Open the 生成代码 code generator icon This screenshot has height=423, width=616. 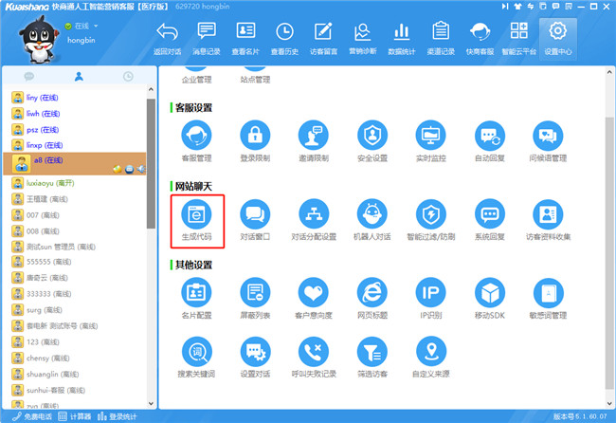(x=197, y=213)
